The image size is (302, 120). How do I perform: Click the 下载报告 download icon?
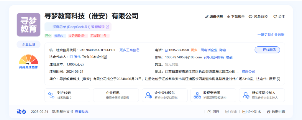[229, 17]
